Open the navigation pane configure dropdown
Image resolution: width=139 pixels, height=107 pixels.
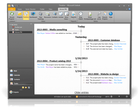tap(32, 88)
